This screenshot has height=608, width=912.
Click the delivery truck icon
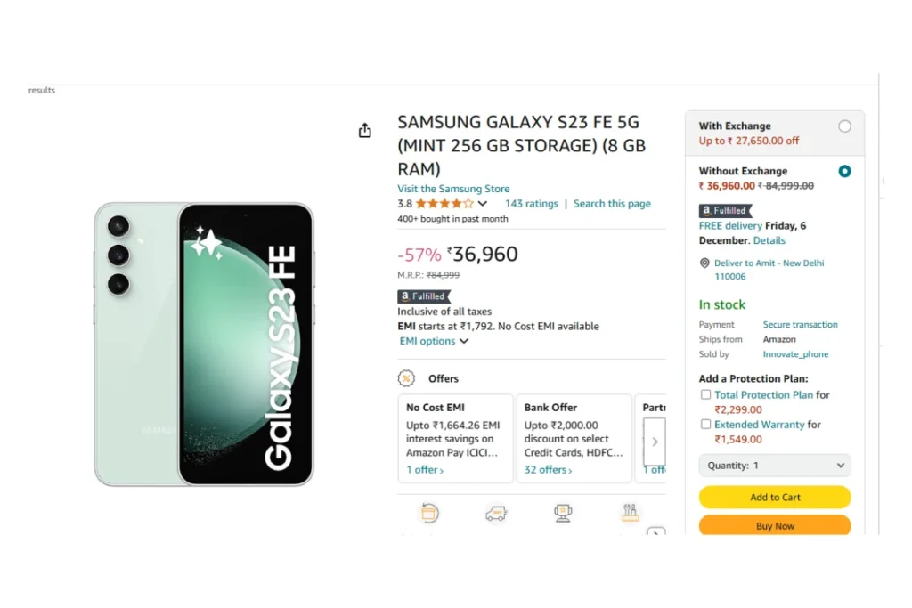click(496, 514)
